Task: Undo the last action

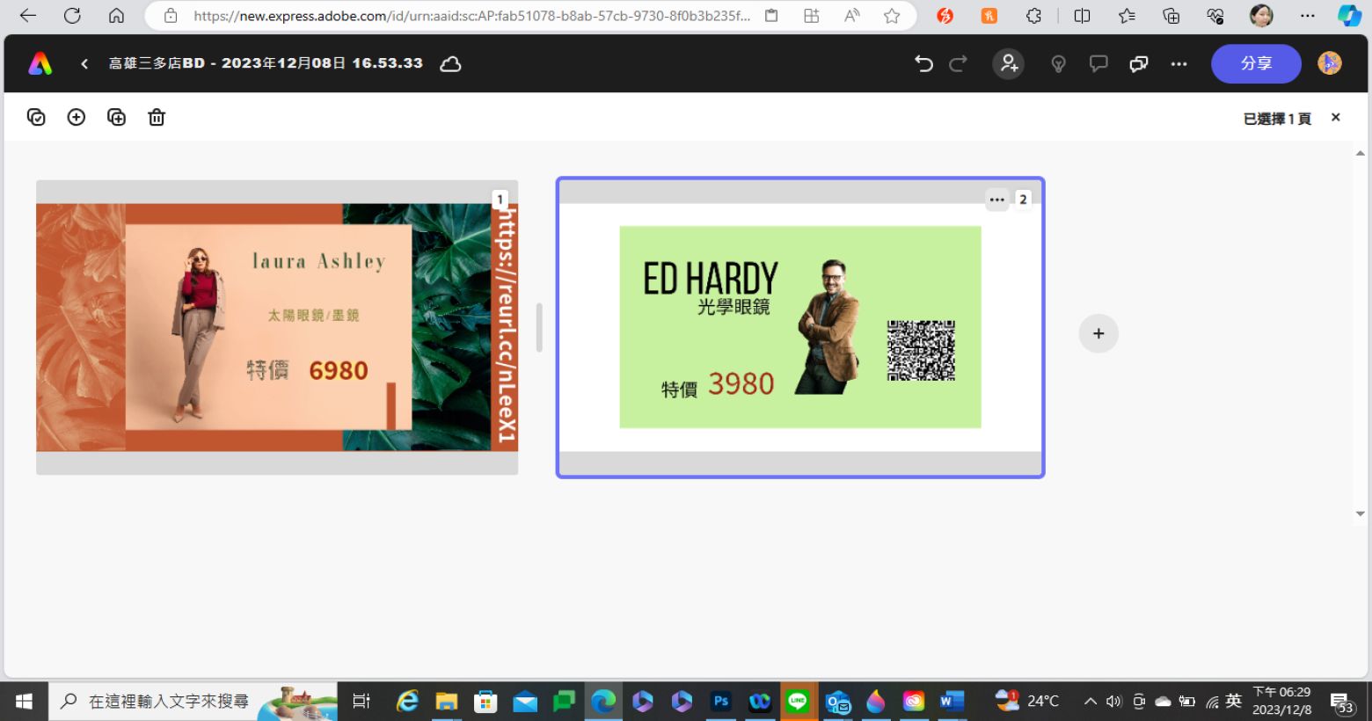Action: [923, 63]
